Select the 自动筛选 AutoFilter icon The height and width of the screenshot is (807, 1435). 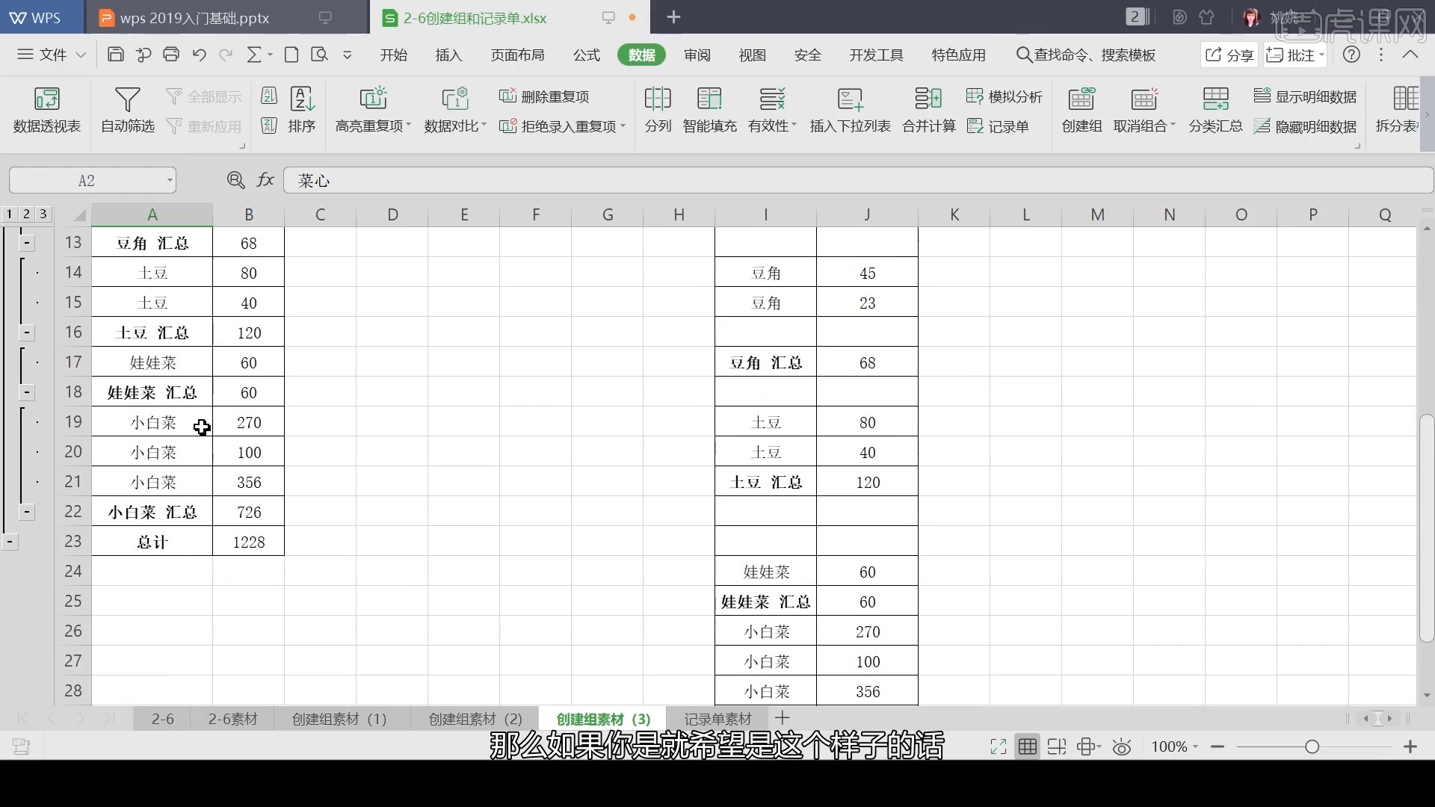point(127,110)
